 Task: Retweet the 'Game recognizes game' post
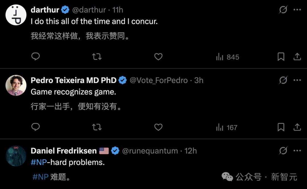point(97,127)
